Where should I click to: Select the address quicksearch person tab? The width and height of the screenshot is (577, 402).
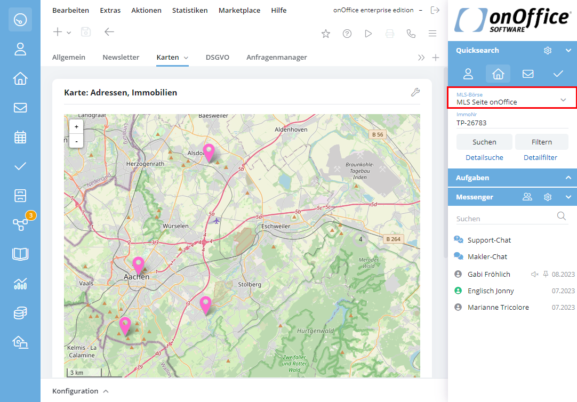click(x=468, y=74)
